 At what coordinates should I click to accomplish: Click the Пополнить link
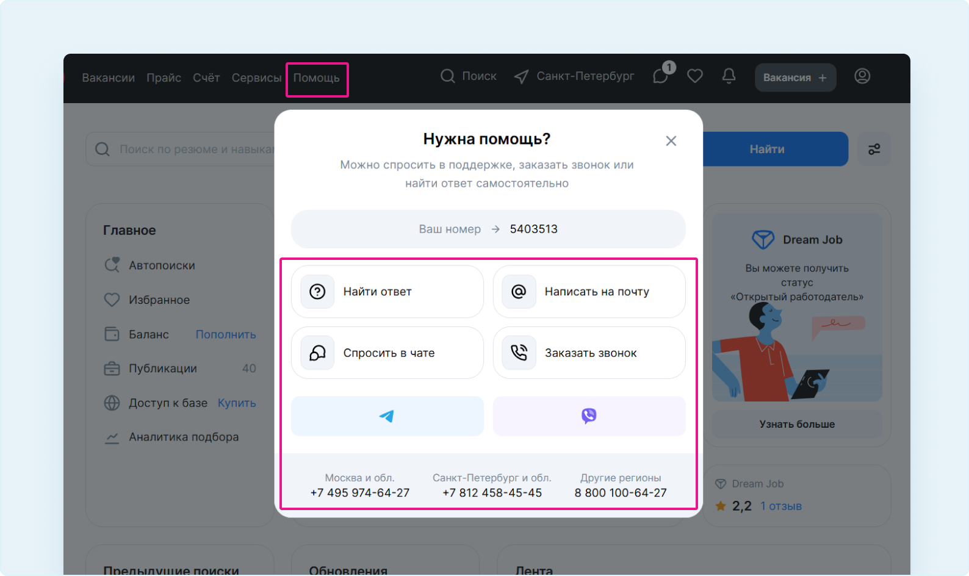click(226, 334)
